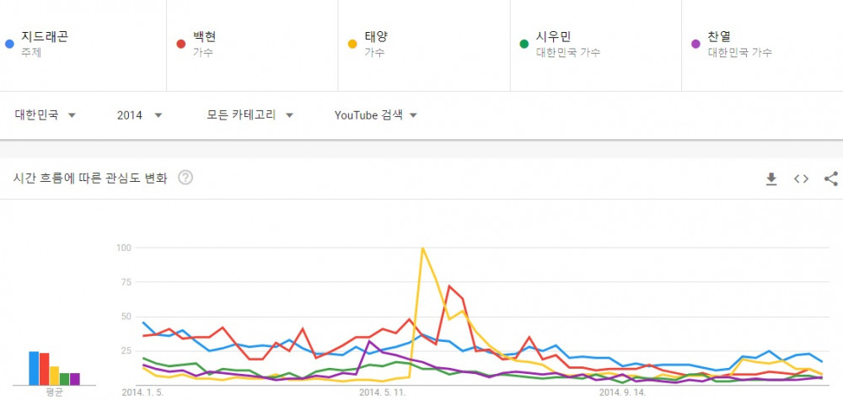
Task: Click the red dot next to 백현
Action: coord(181,44)
